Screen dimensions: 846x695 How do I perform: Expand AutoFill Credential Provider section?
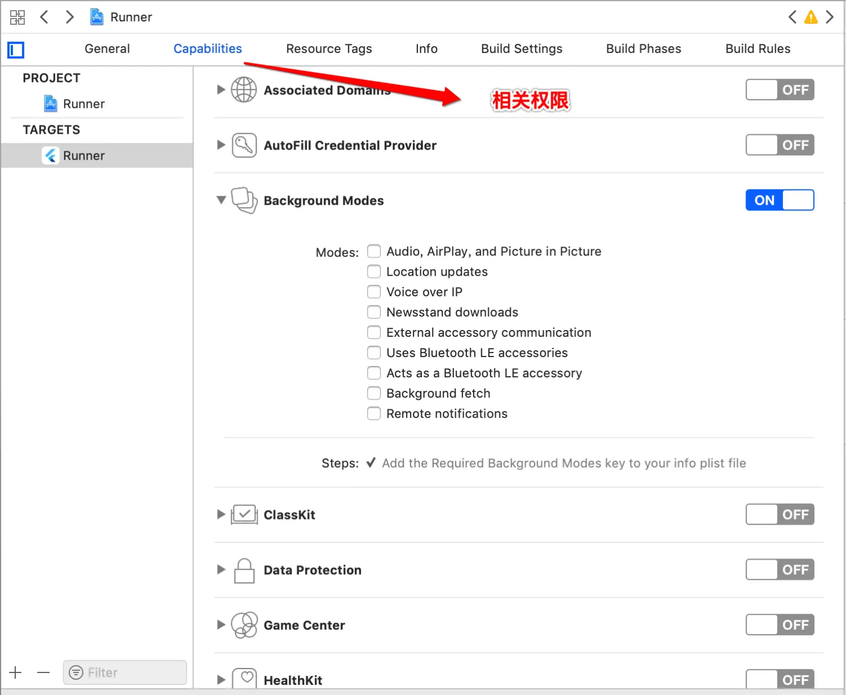pyautogui.click(x=221, y=145)
